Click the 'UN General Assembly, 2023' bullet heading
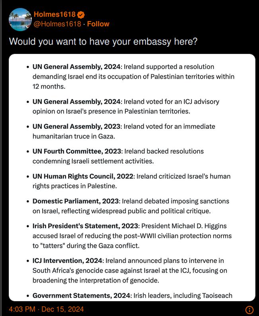This screenshot has height=316, width=259. click(76, 126)
